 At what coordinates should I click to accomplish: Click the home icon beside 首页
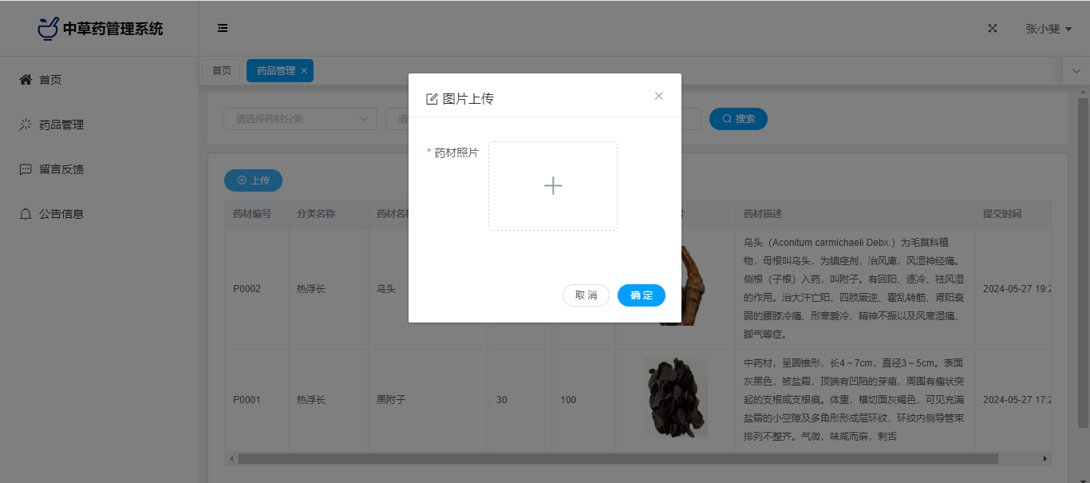(x=26, y=79)
